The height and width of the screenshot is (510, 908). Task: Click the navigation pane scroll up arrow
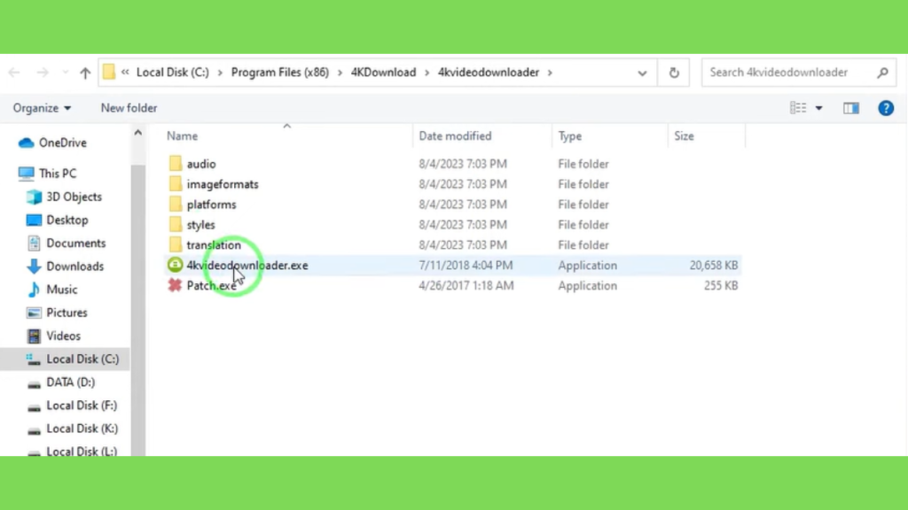(x=137, y=133)
